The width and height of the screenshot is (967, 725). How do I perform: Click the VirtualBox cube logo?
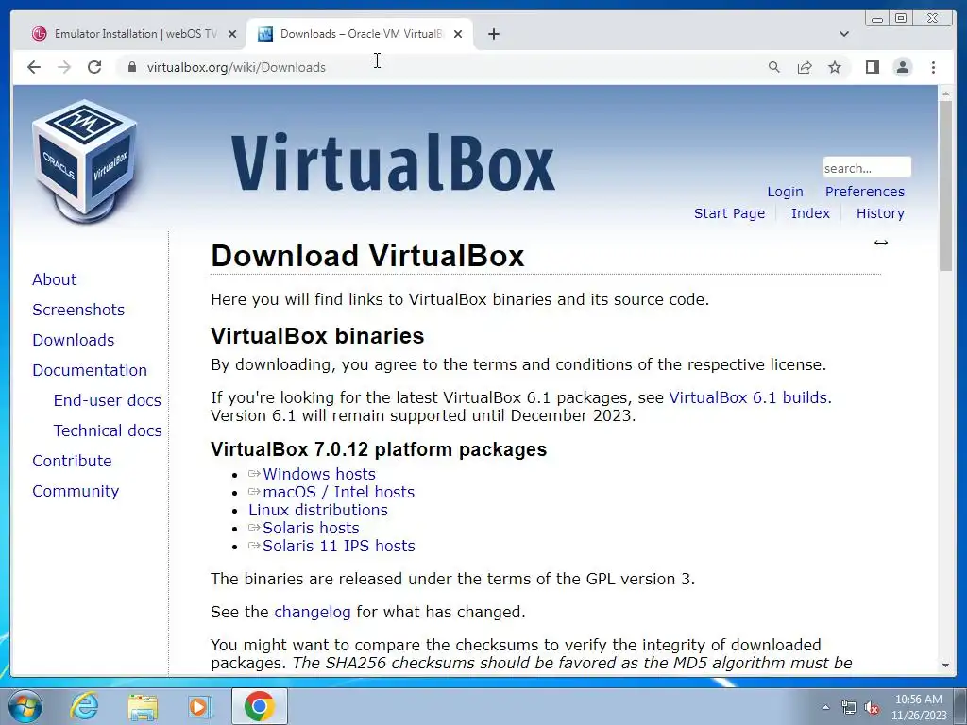84,160
